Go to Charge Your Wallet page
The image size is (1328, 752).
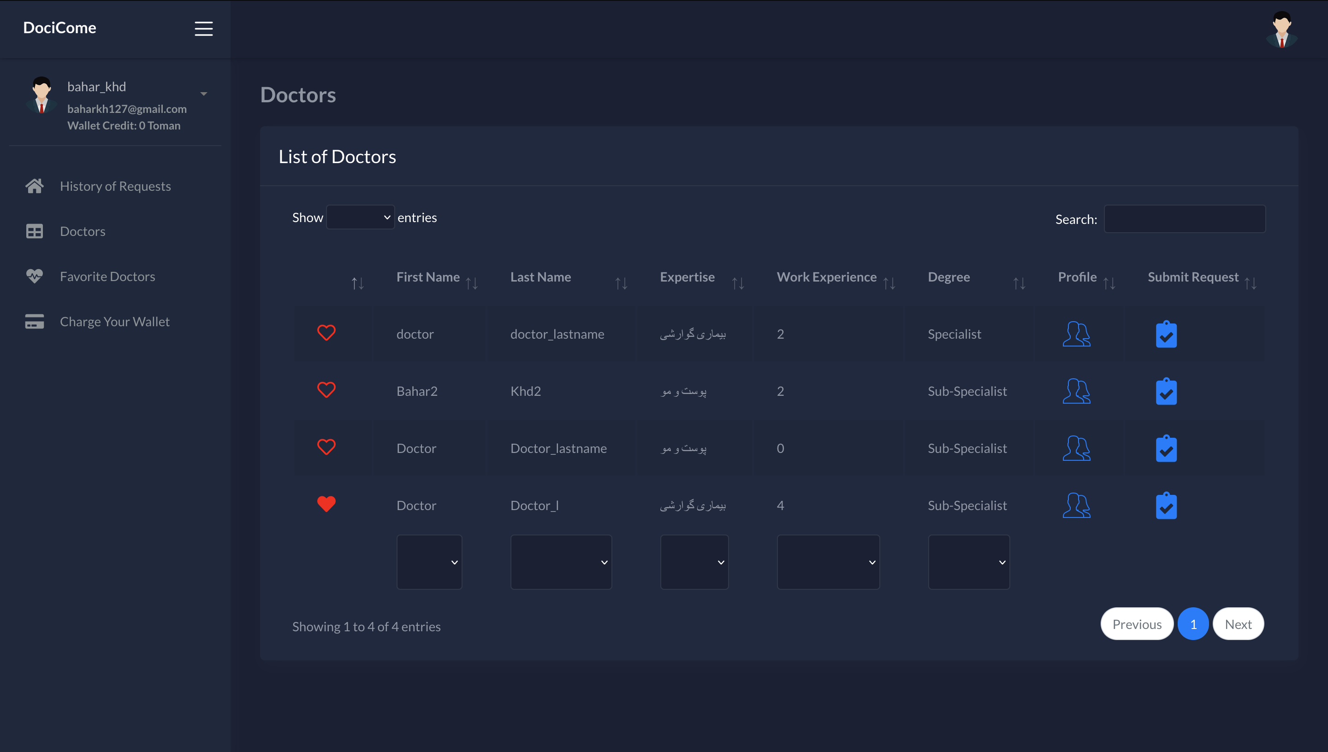[x=114, y=321]
